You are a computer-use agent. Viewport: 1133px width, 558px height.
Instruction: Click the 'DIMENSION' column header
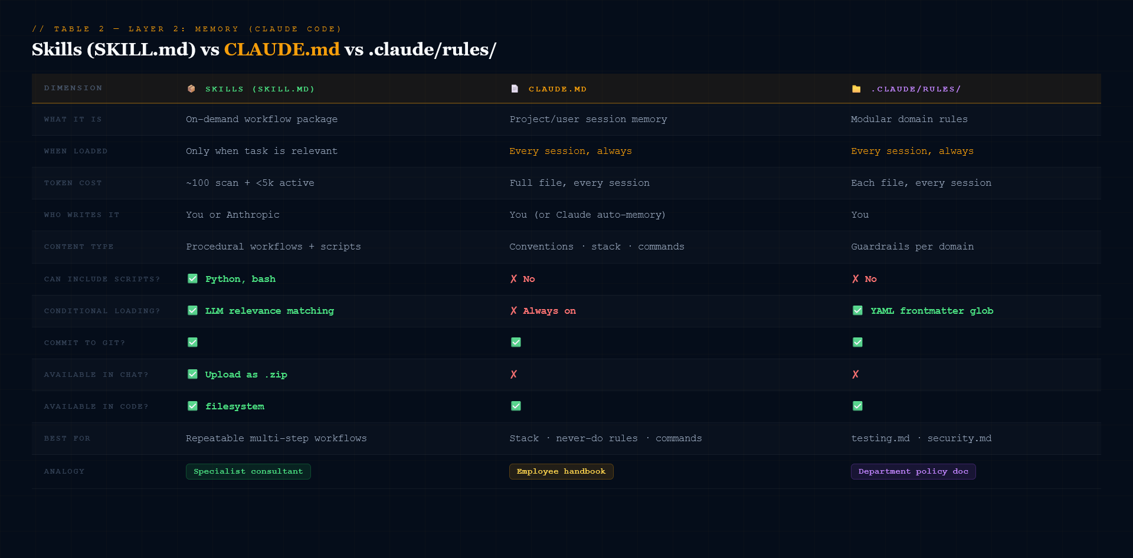pos(73,88)
